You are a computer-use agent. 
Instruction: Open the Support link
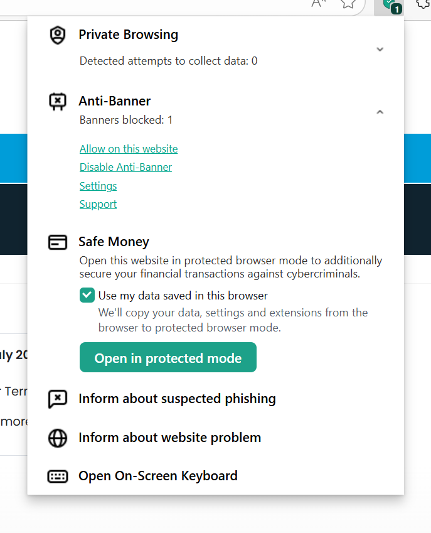pyautogui.click(x=98, y=204)
